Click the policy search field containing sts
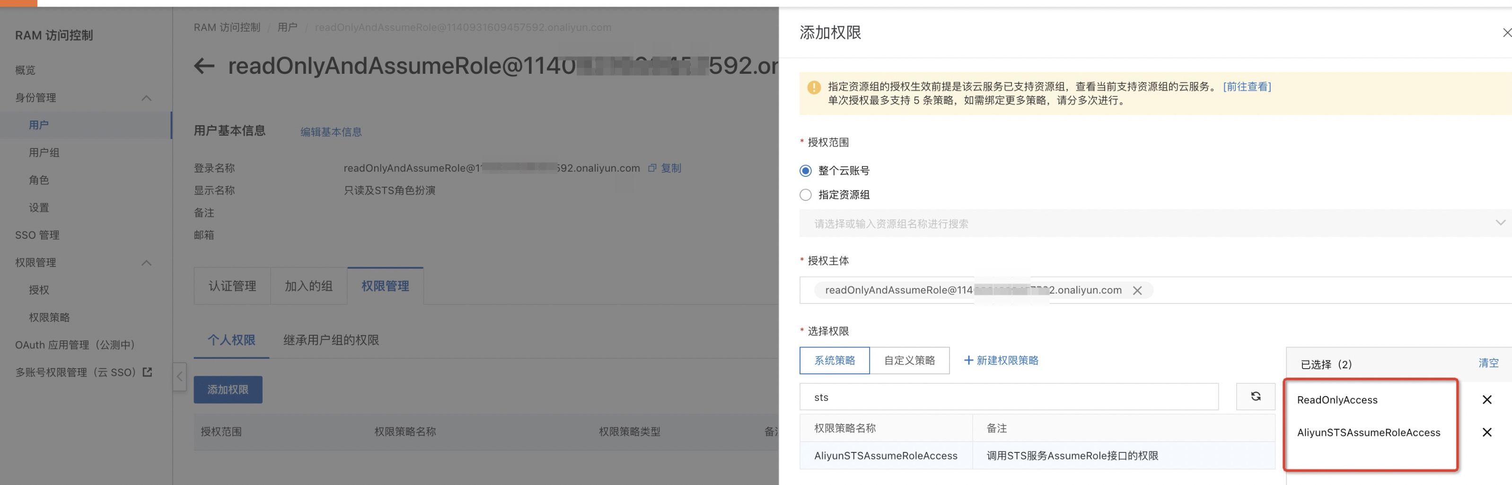 (1008, 397)
